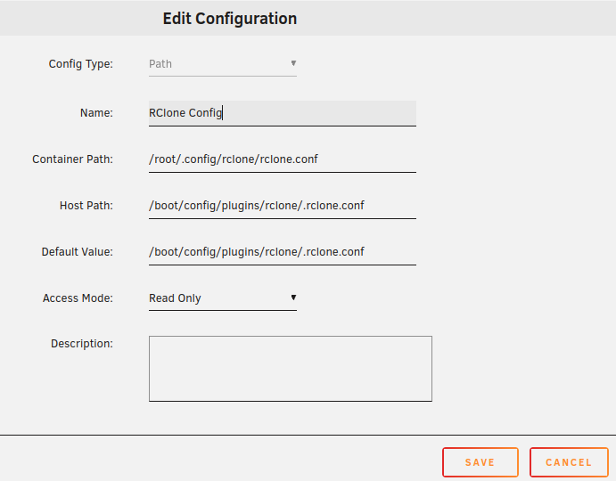Click the greyed Config Type dropdown arrow

[293, 63]
